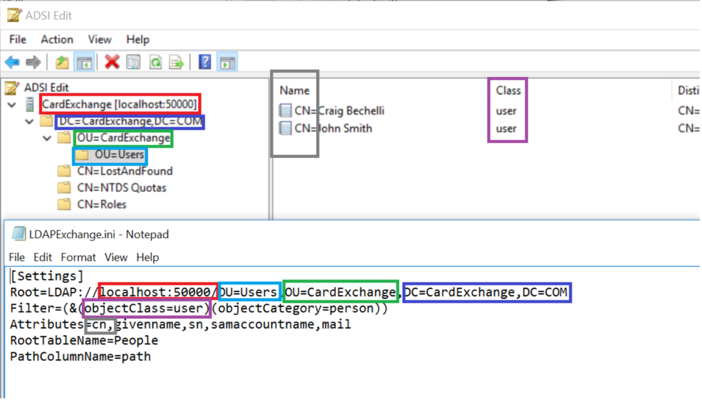Screen dimensions: 702x401
Task: Click the Attributes= line in Notepad
Action: tap(180, 325)
